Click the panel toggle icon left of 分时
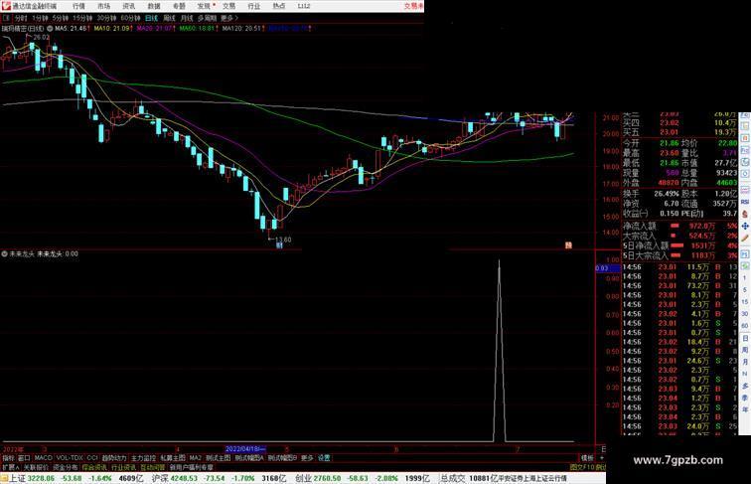 [6, 18]
